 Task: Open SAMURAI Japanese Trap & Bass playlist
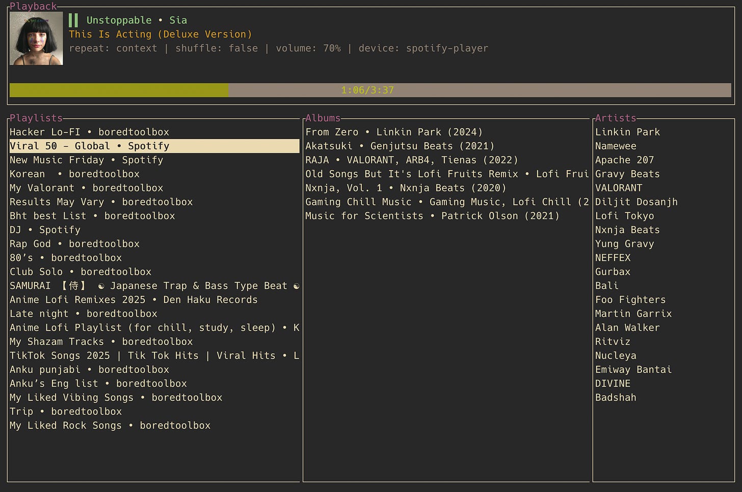154,286
